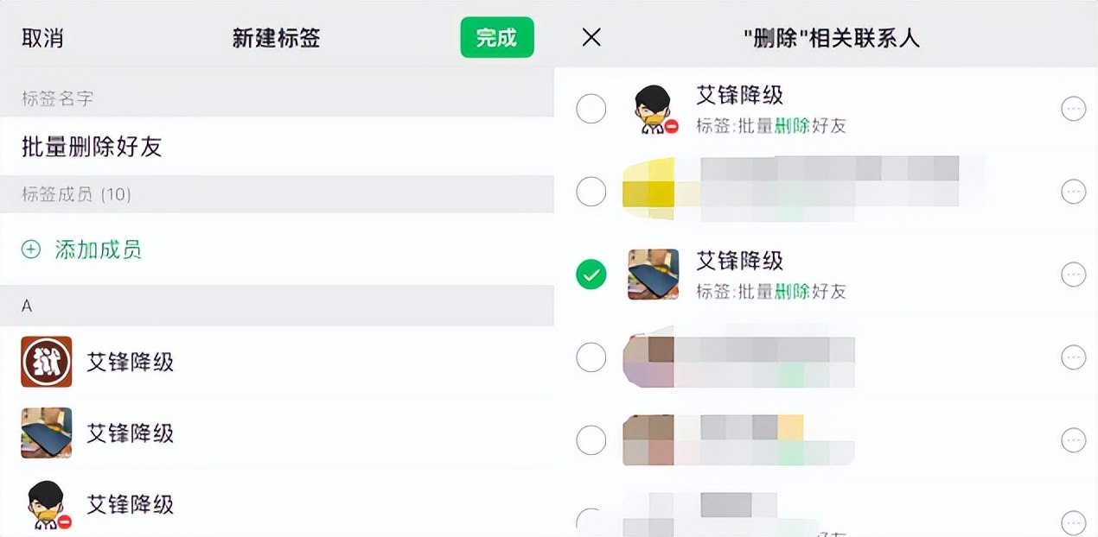
Task: Open the masked cartoon avatar in search results
Action: (654, 110)
